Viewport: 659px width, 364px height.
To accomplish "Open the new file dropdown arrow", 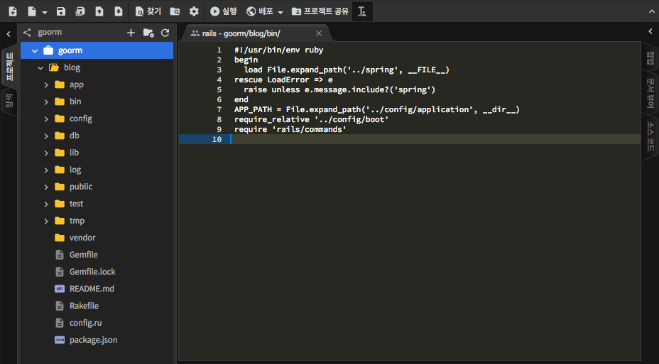I will 45,12.
